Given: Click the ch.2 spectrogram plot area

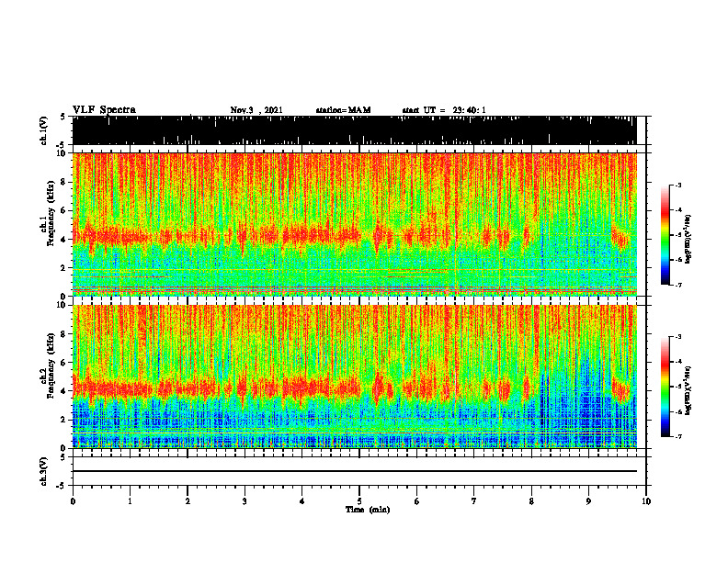Looking at the screenshot, I should pyautogui.click(x=354, y=377).
